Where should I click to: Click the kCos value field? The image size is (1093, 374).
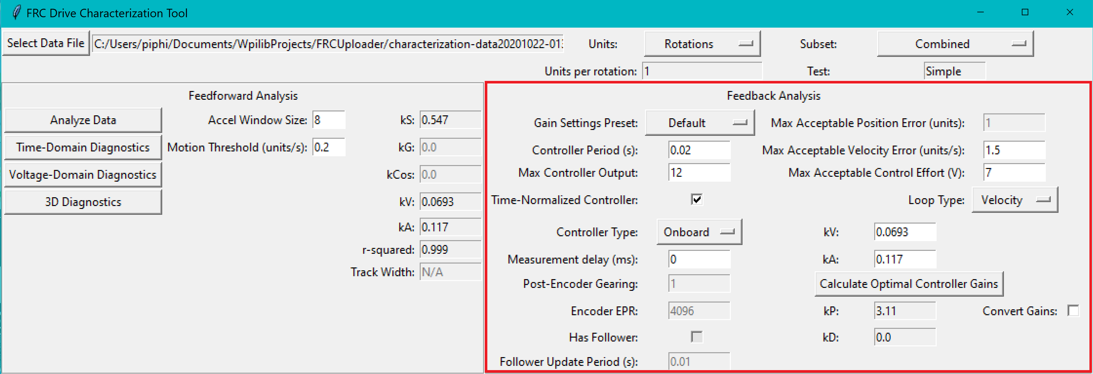tap(450, 174)
